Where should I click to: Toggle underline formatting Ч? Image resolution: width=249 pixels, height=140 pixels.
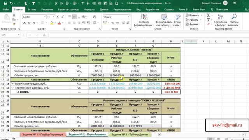click(x=34, y=23)
